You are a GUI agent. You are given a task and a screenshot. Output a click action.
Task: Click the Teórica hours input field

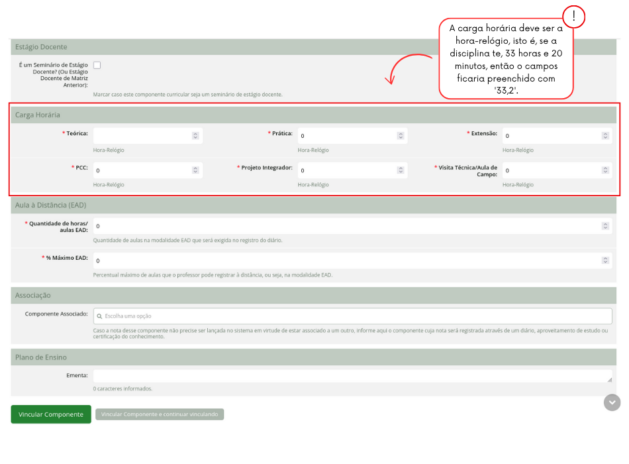coord(141,136)
